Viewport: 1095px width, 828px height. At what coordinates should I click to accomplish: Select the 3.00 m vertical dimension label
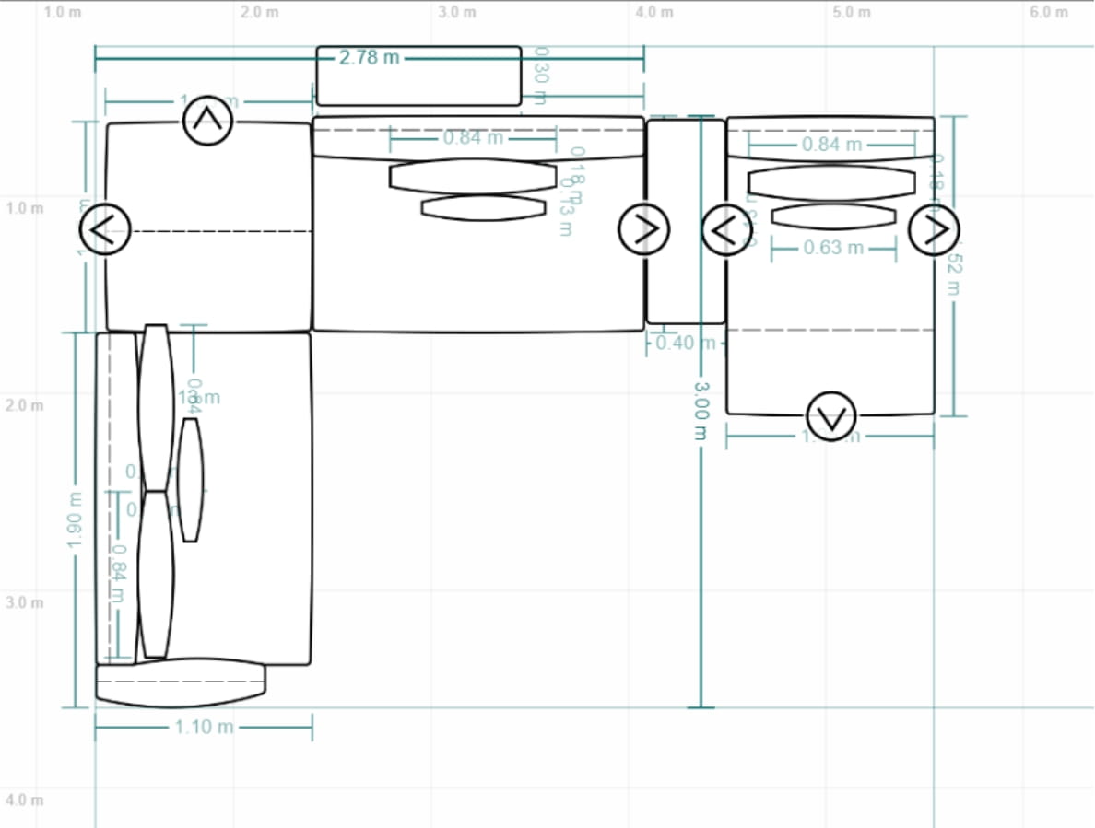(701, 411)
